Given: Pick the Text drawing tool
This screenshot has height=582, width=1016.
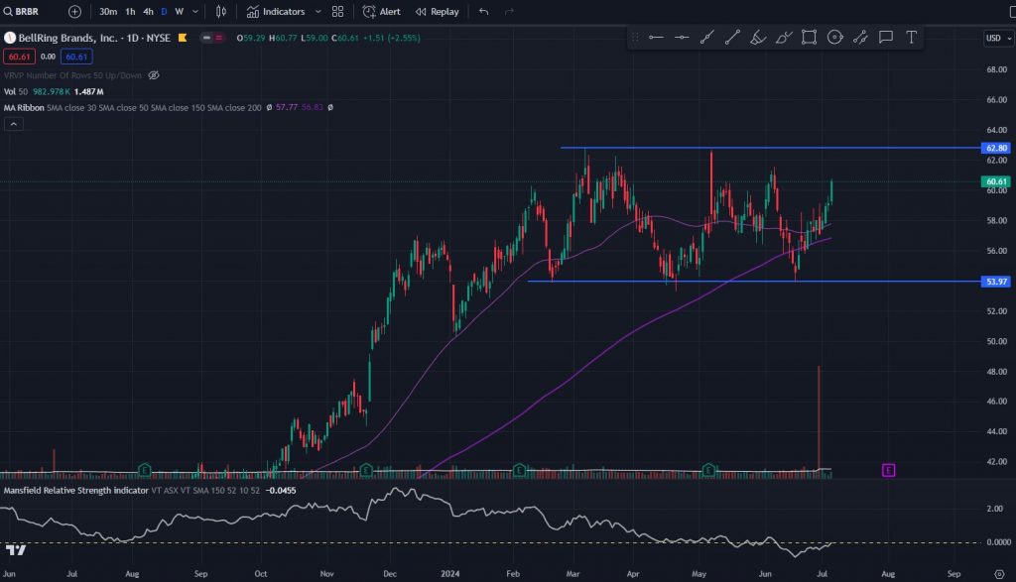Looking at the screenshot, I should pos(911,38).
